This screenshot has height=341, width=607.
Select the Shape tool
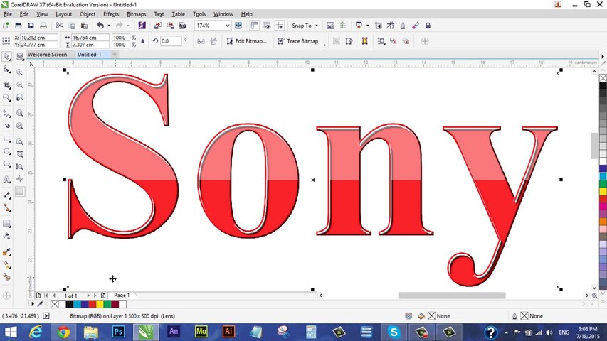point(6,70)
